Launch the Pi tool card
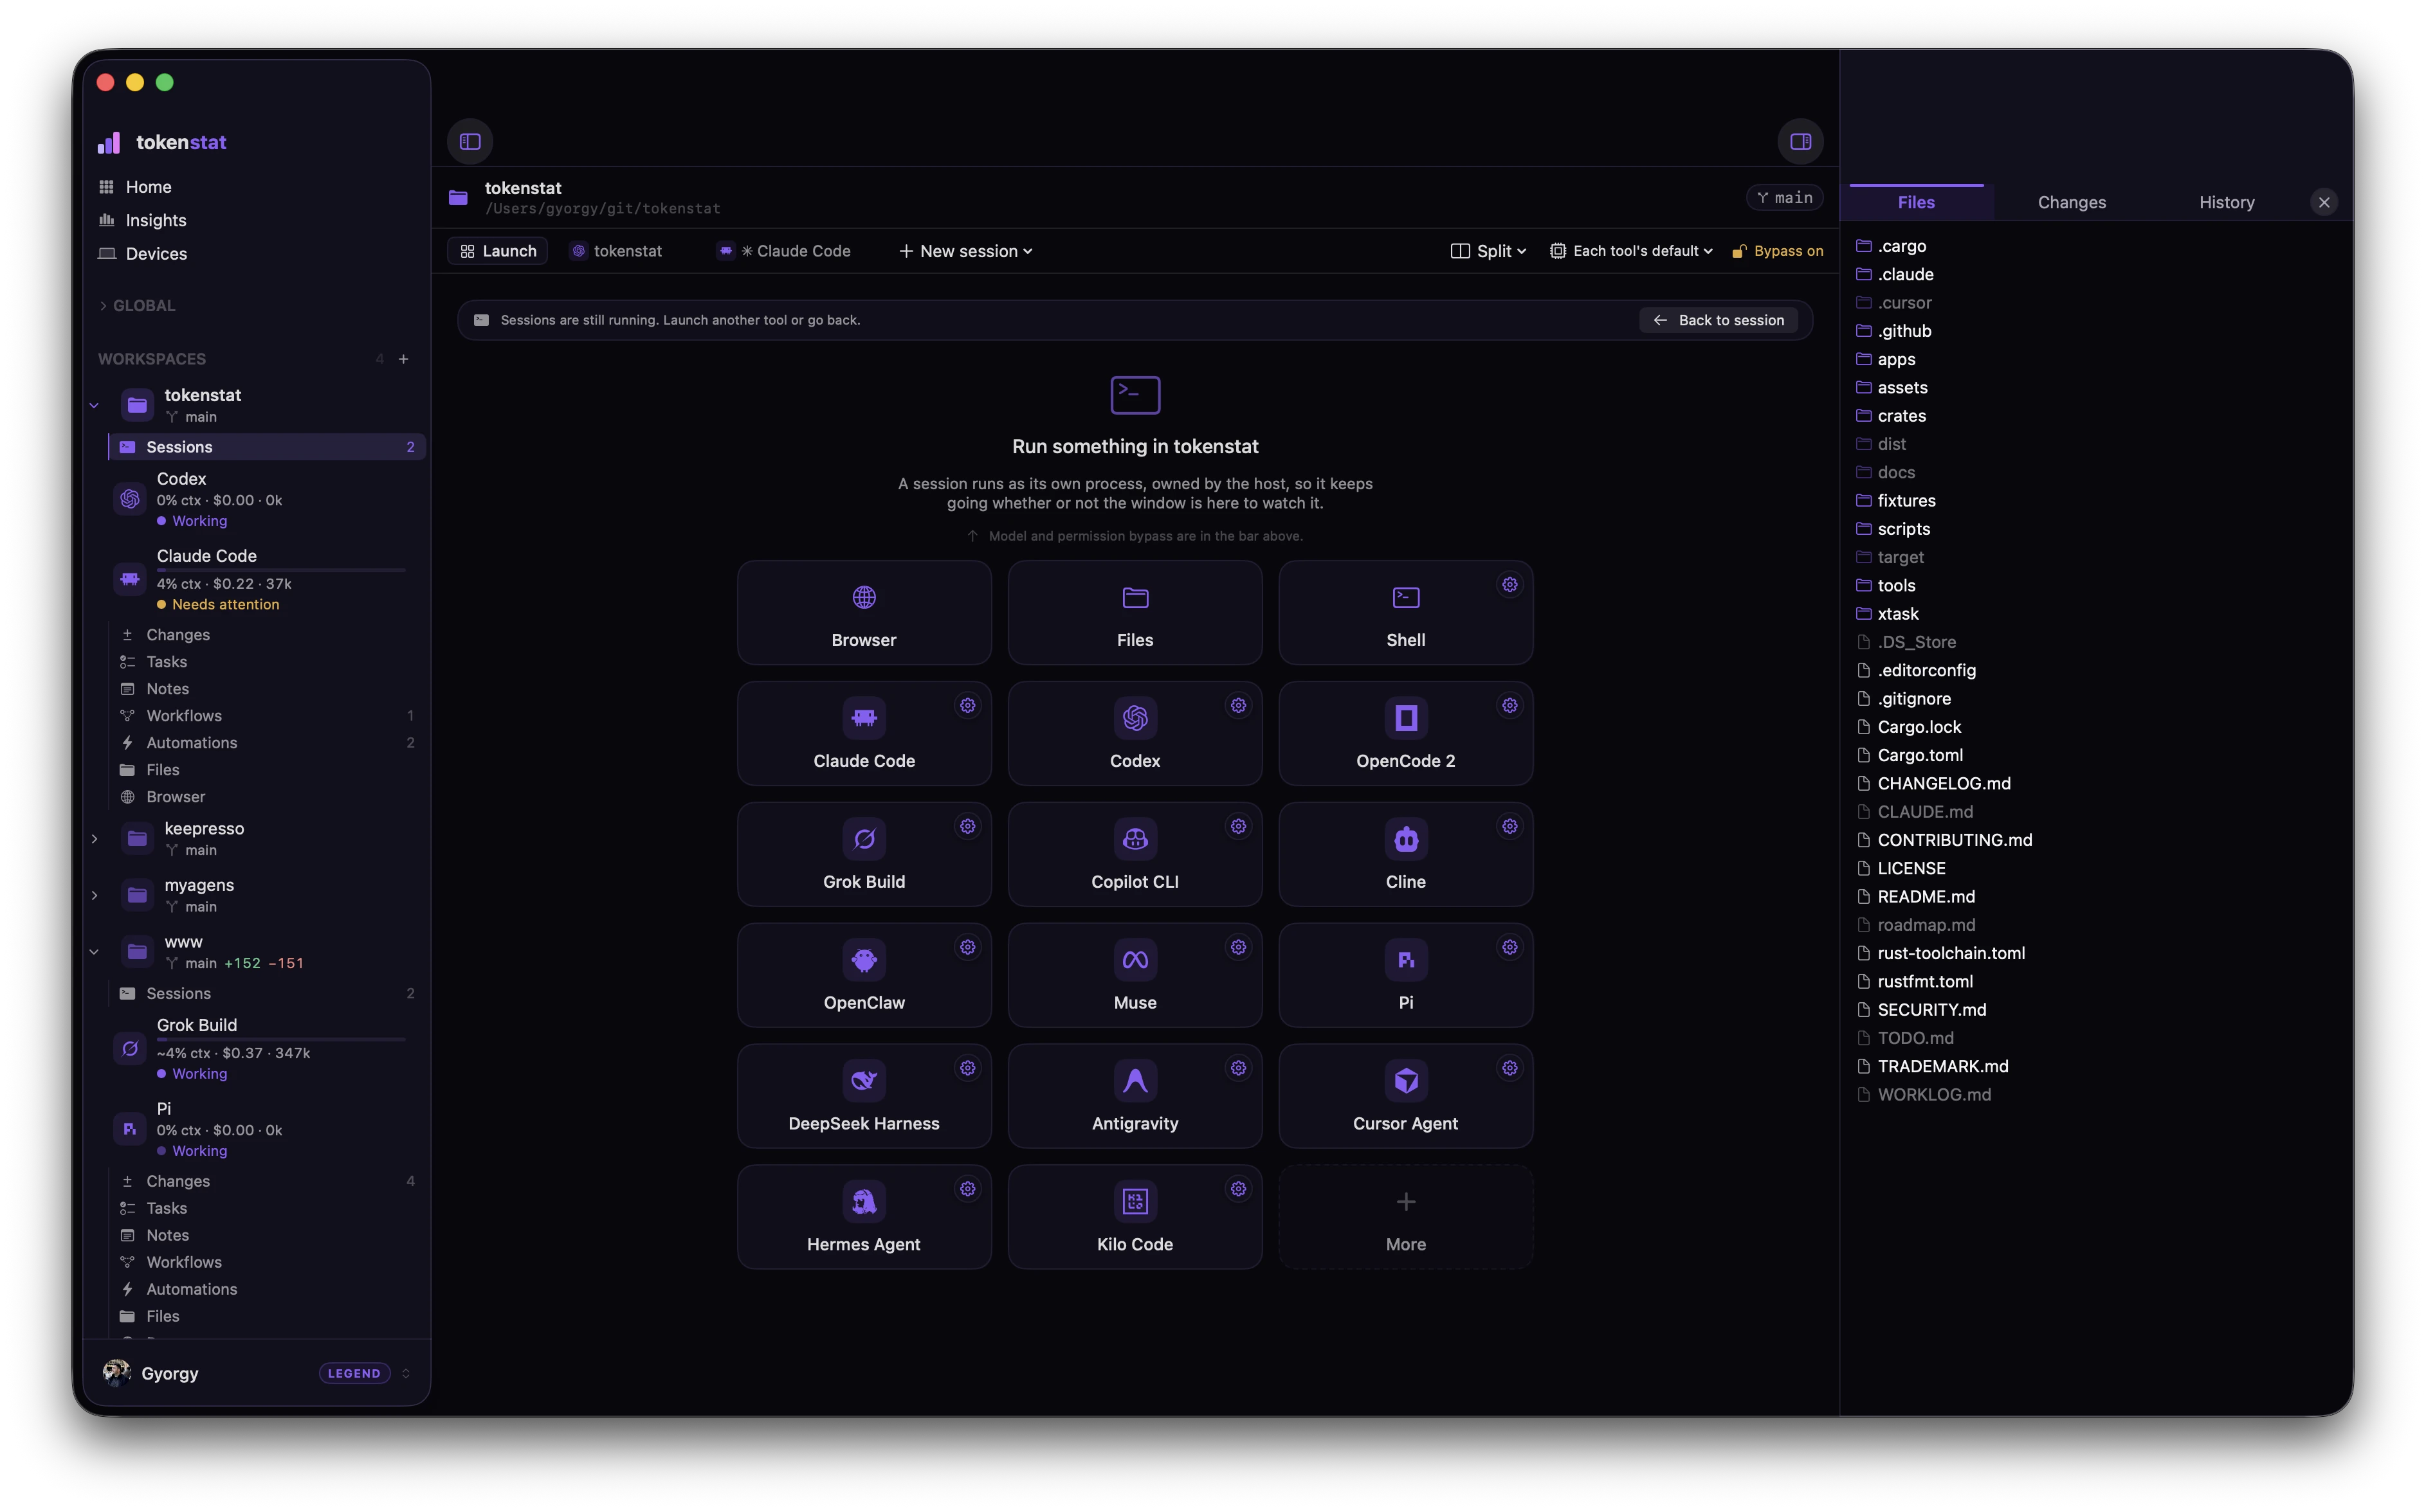The width and height of the screenshot is (2426, 1512). click(1405, 975)
